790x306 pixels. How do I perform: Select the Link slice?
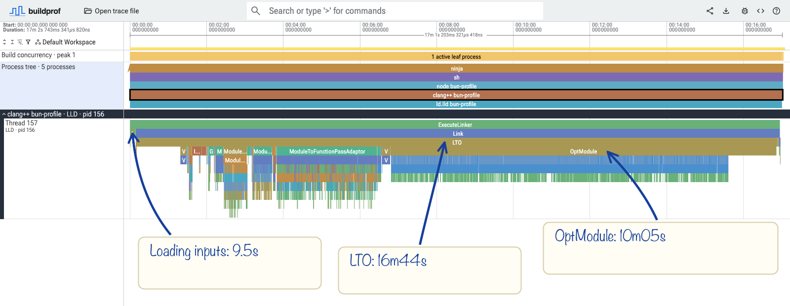[458, 134]
